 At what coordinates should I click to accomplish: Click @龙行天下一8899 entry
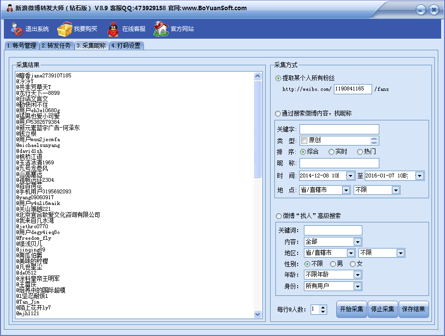[x=38, y=93]
